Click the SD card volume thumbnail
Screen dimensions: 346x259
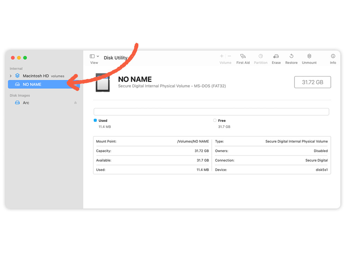[103, 83]
